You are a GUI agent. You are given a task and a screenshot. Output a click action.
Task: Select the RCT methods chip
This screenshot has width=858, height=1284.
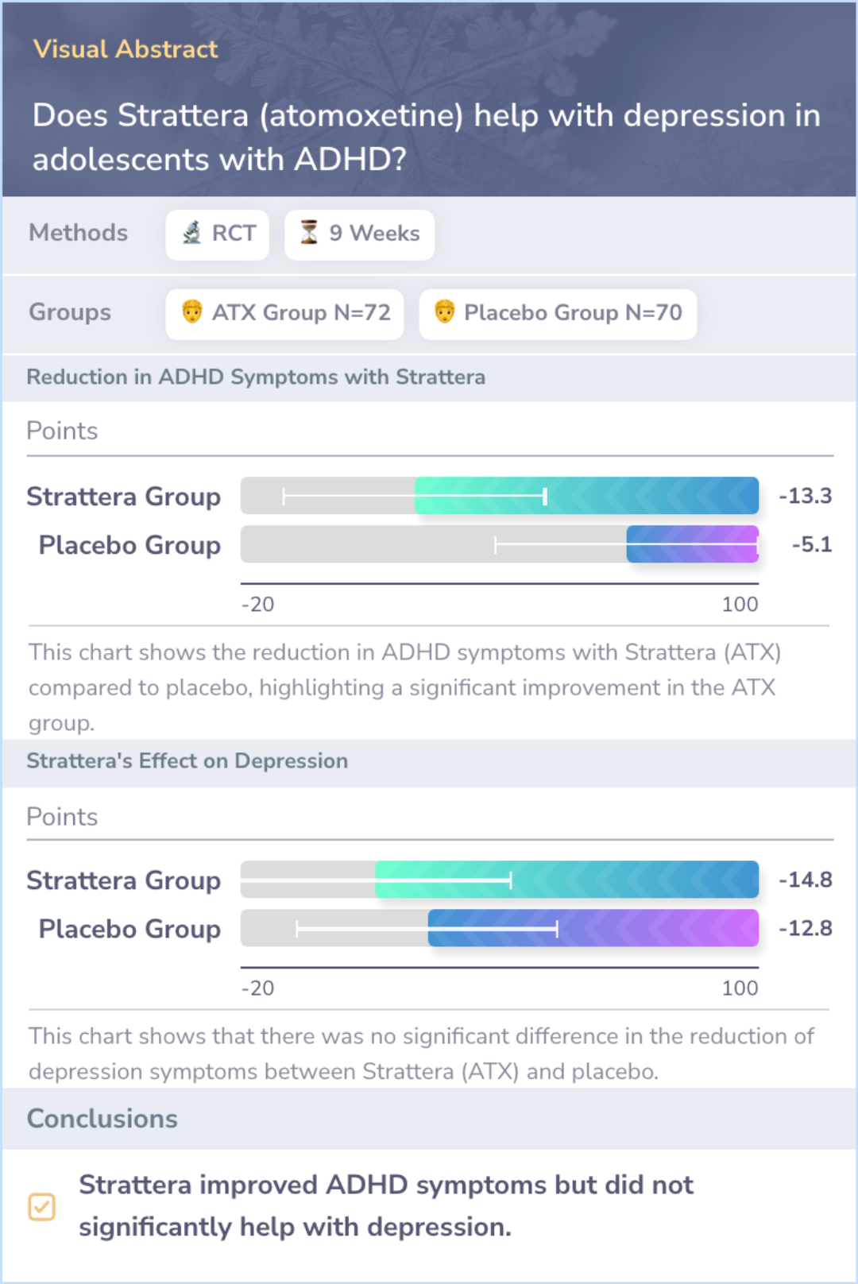click(218, 234)
